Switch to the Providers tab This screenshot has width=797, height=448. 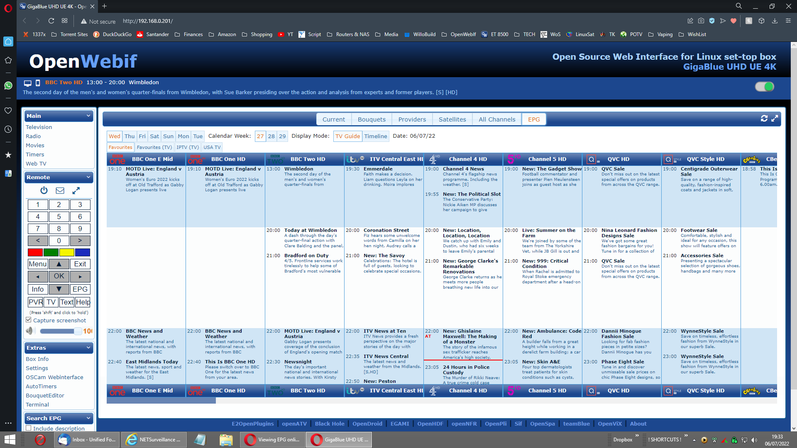412,119
